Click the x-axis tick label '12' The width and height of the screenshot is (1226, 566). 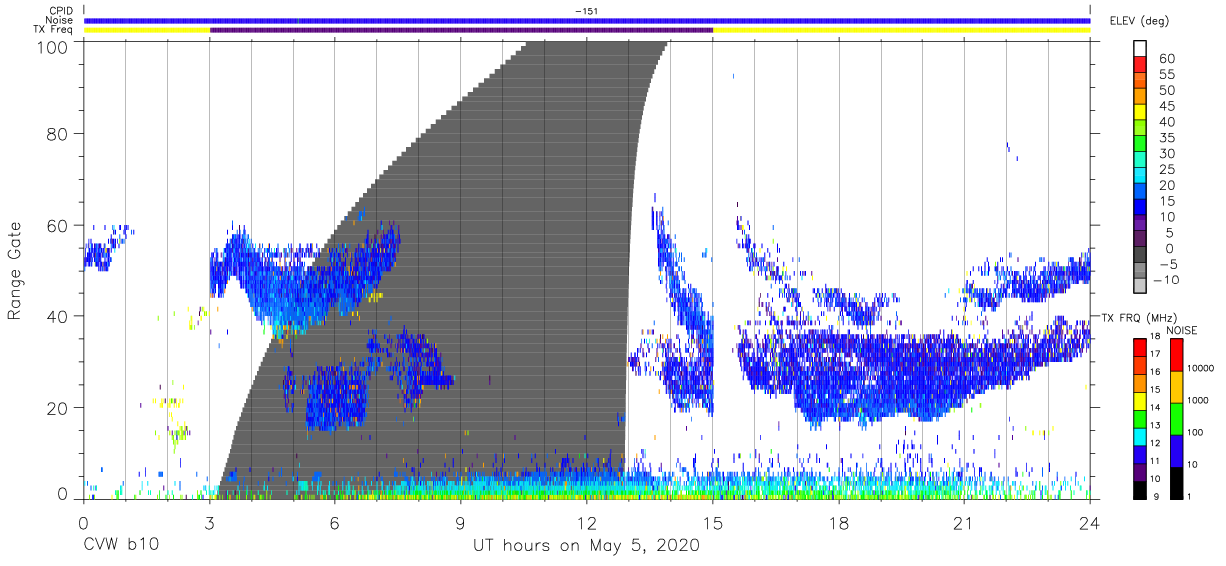point(587,523)
